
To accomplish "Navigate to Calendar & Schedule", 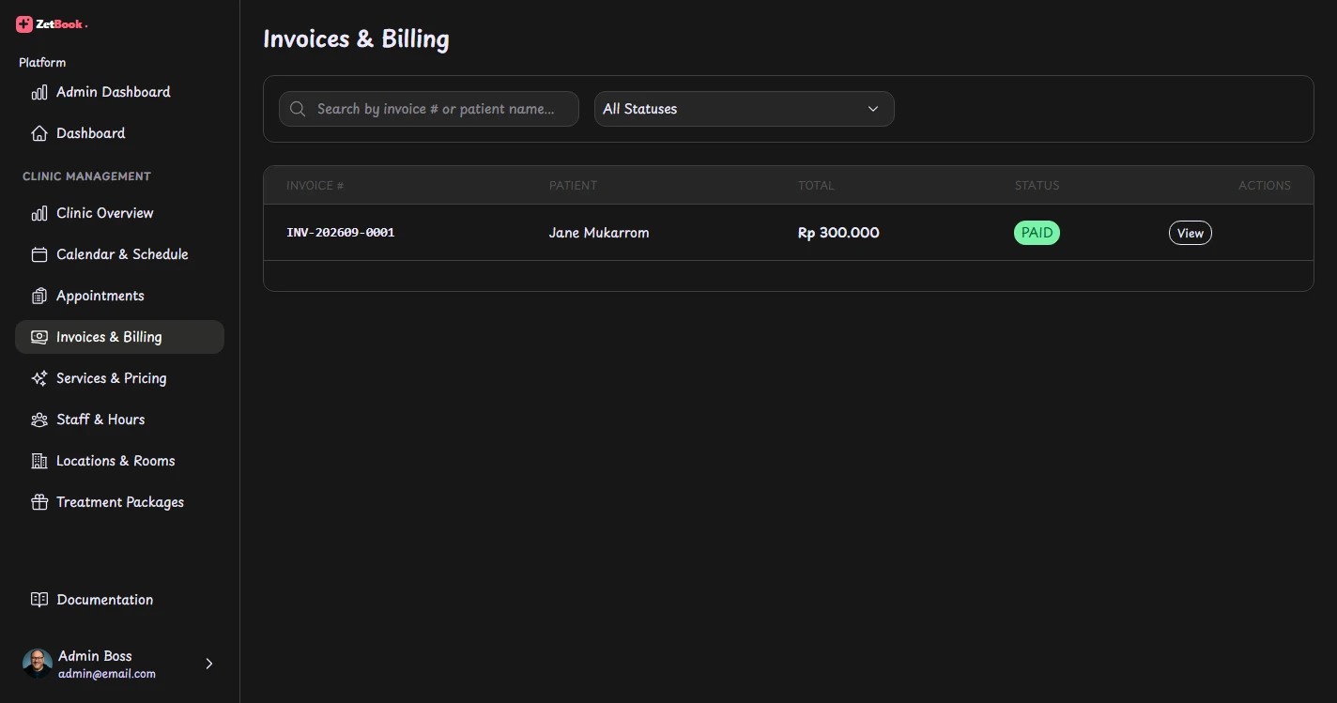I will [119, 254].
